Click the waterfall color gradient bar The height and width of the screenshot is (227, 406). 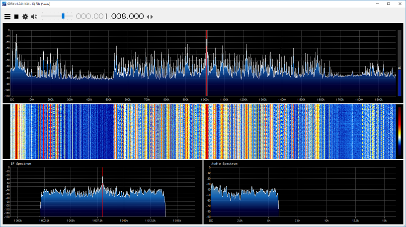tap(400, 132)
